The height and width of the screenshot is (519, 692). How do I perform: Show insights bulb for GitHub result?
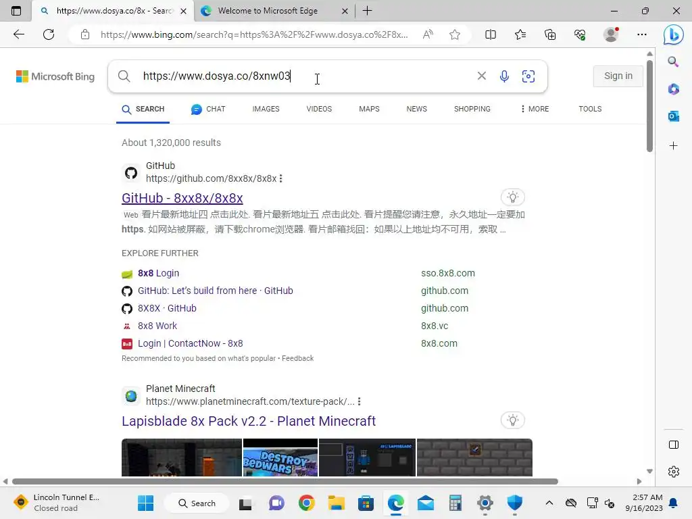pyautogui.click(x=512, y=197)
